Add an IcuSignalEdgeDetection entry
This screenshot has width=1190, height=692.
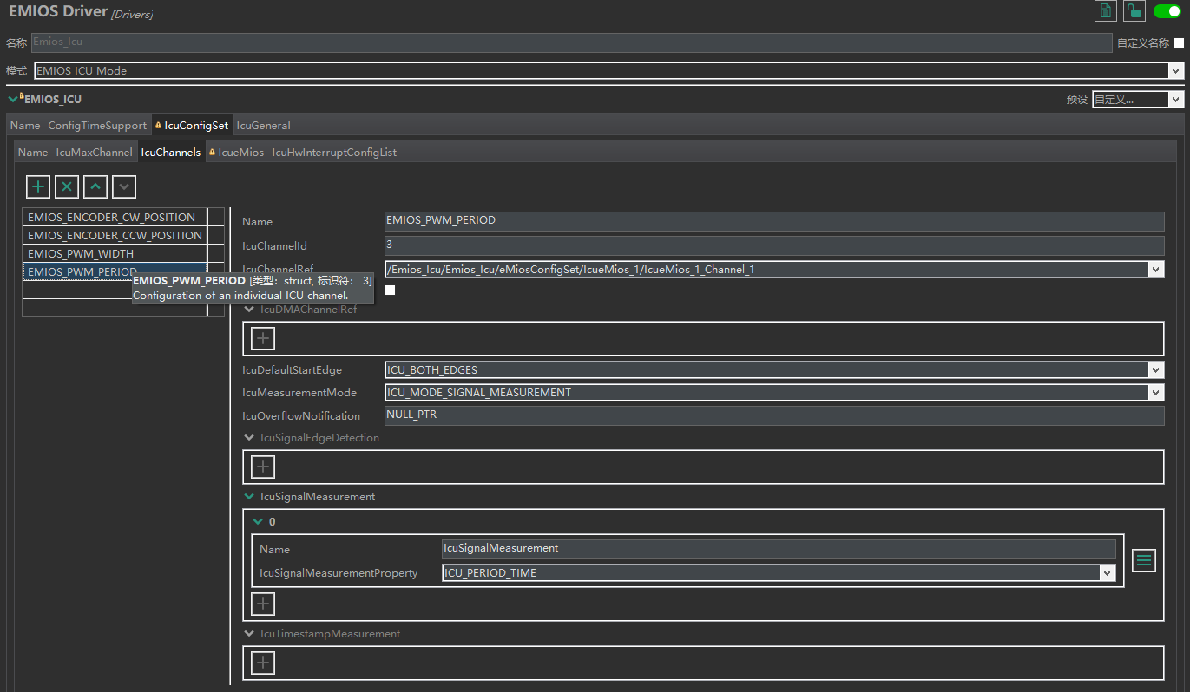coord(262,467)
